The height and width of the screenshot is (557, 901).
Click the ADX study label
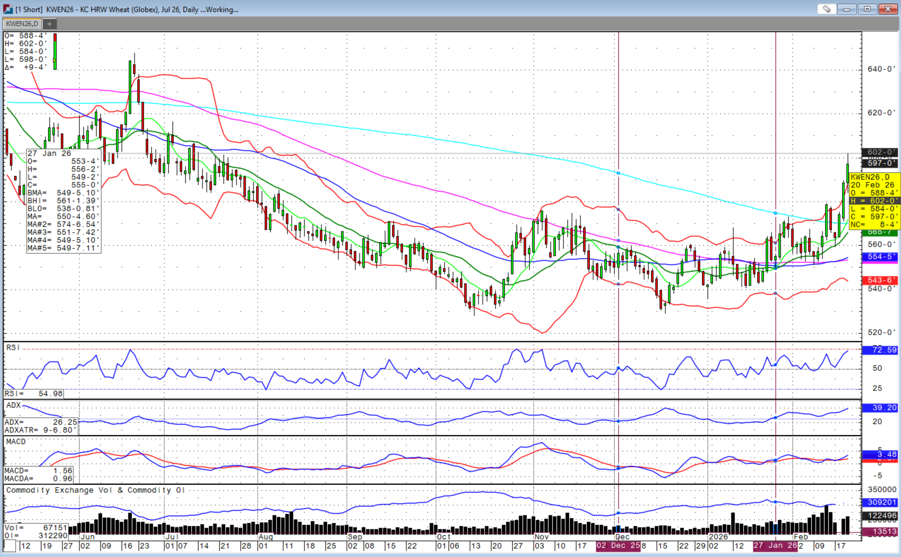pyautogui.click(x=13, y=405)
